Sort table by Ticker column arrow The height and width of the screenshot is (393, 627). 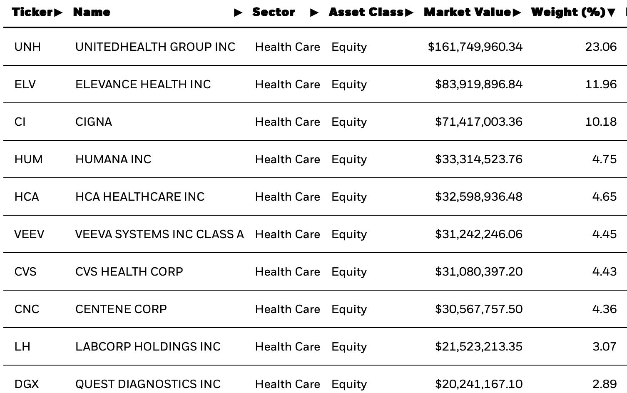pos(58,12)
